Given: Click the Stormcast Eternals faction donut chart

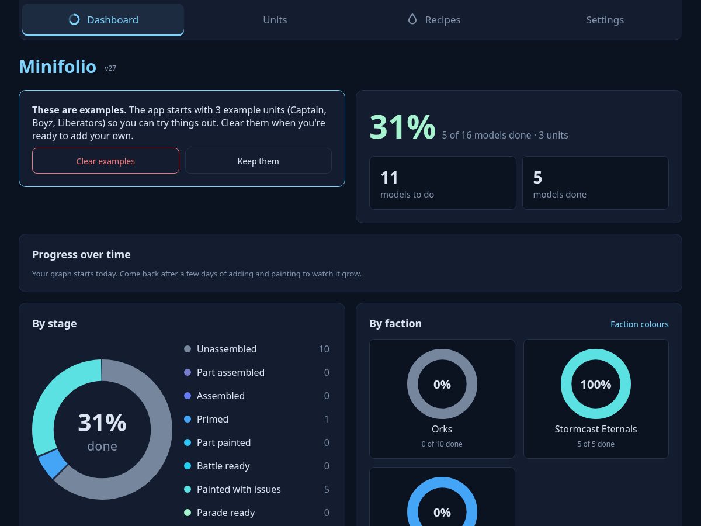Looking at the screenshot, I should (596, 384).
